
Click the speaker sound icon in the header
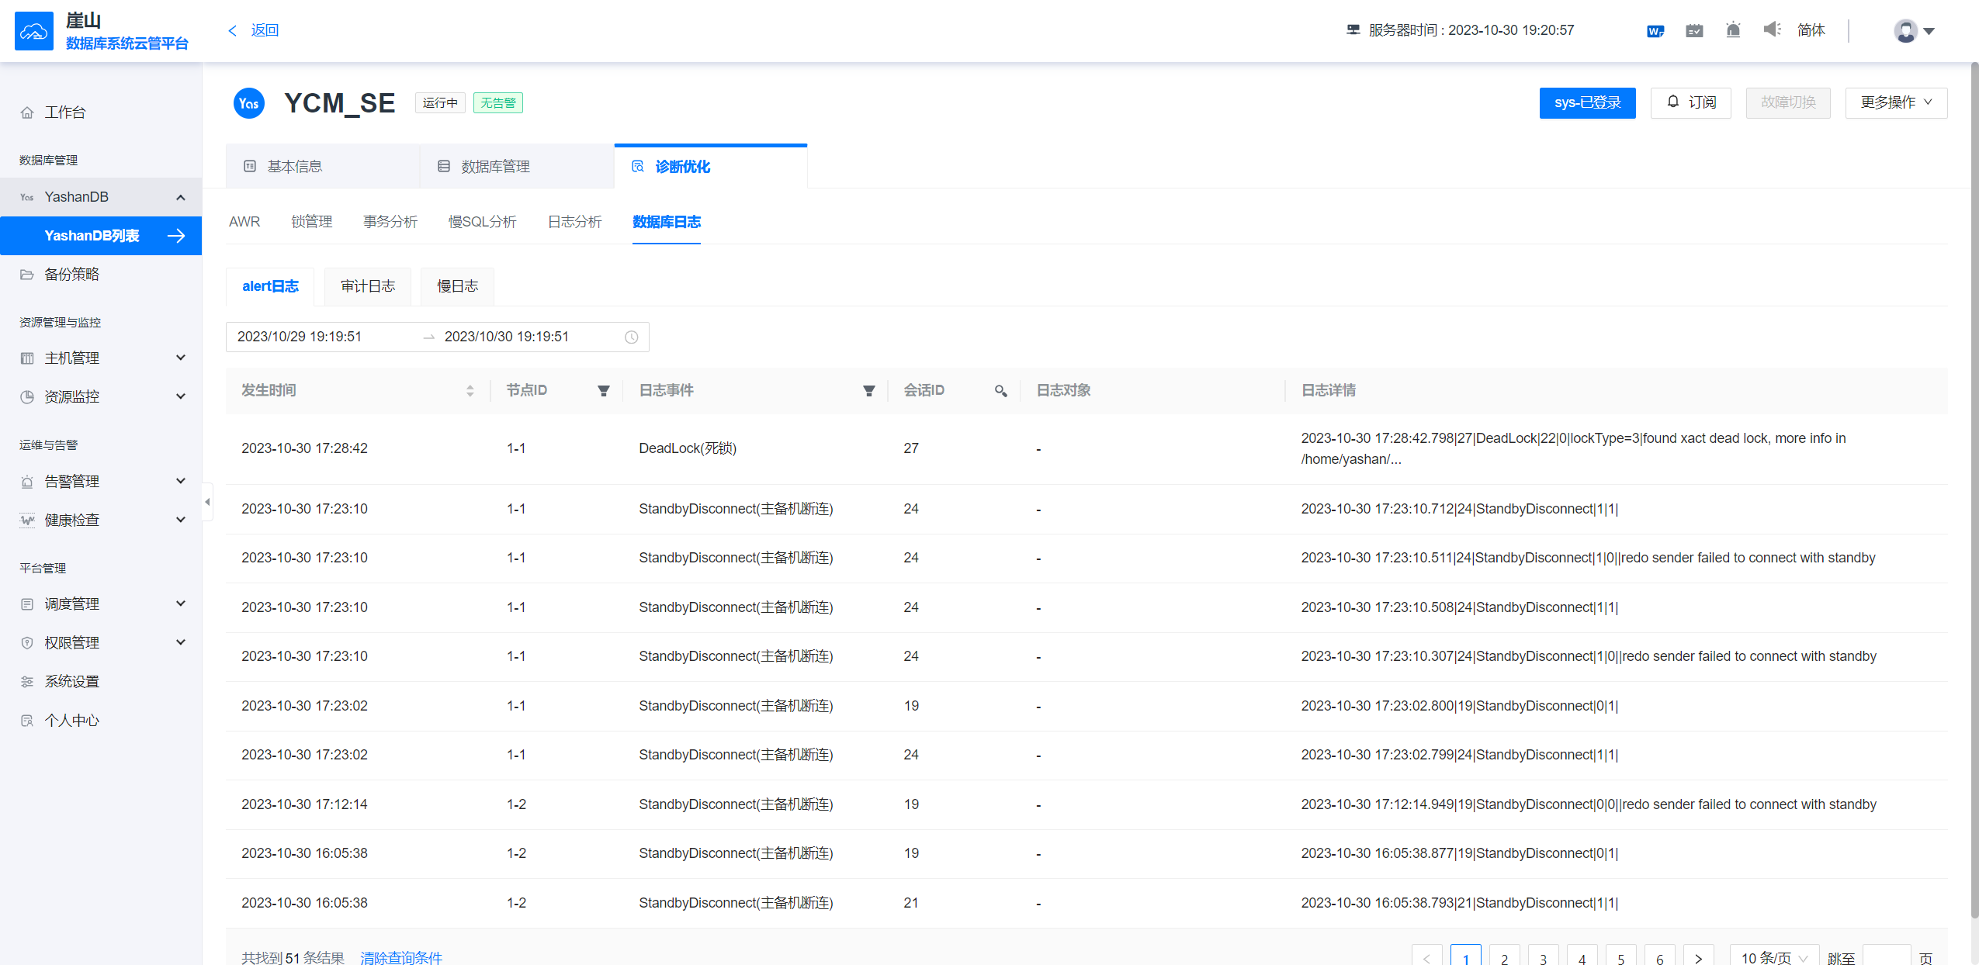pyautogui.click(x=1772, y=30)
